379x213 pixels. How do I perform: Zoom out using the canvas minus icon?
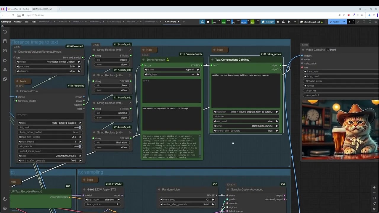[x=374, y=193]
